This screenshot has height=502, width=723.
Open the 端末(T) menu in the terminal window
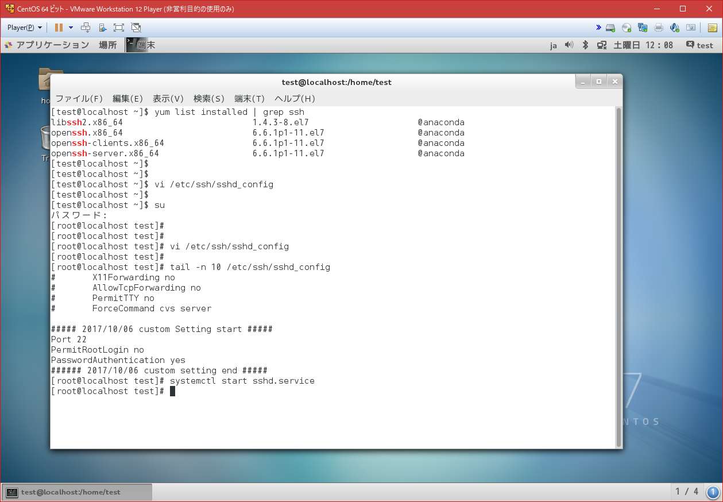(x=249, y=98)
